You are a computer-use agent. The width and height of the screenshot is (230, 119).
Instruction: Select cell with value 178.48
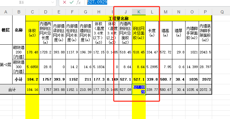(32, 52)
